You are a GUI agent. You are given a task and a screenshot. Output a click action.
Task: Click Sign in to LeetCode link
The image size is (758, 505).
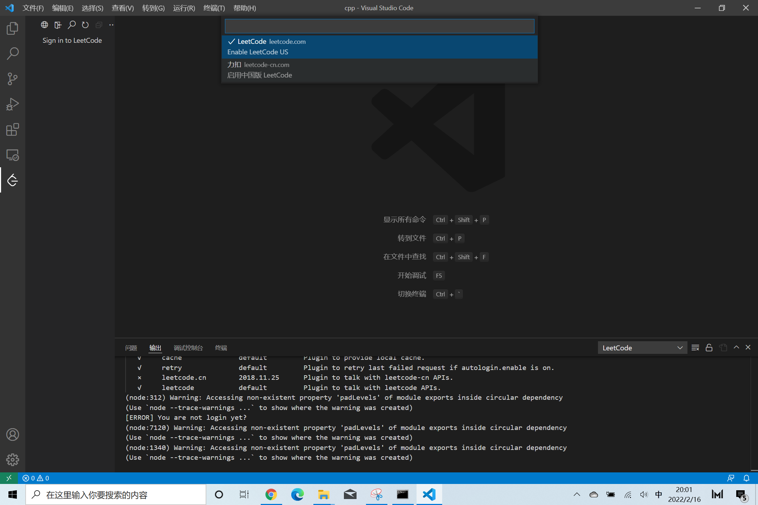(72, 40)
